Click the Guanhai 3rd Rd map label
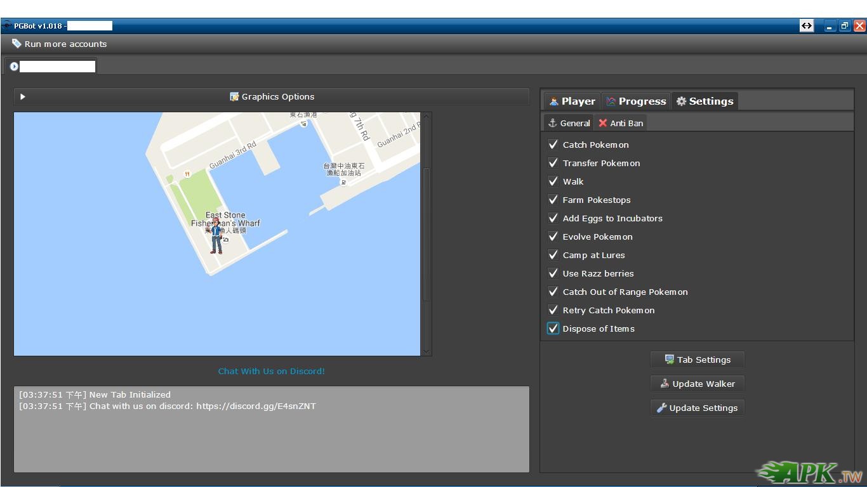This screenshot has width=867, height=487. 232,154
